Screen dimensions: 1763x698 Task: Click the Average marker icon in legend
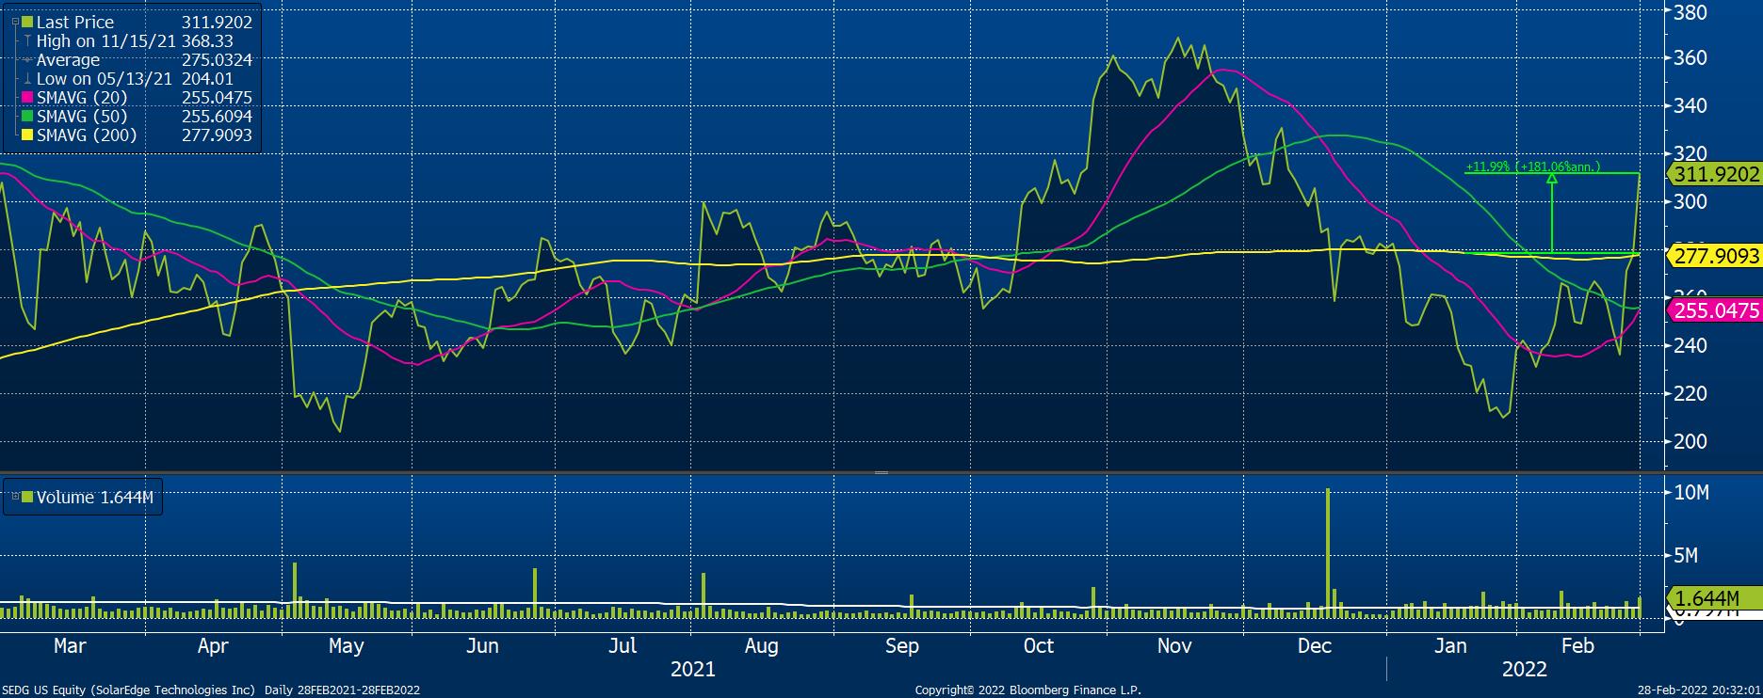pos(27,59)
